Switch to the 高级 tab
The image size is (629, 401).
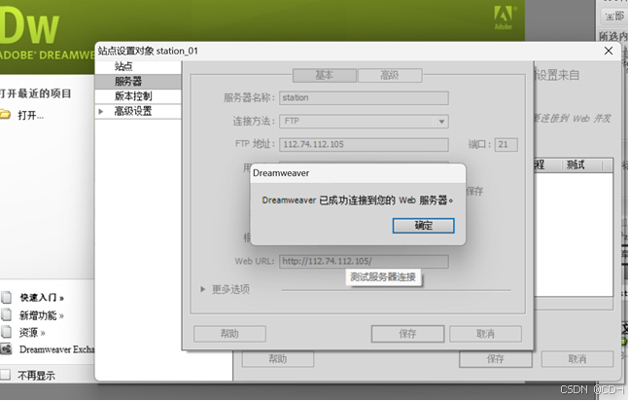[x=390, y=75]
